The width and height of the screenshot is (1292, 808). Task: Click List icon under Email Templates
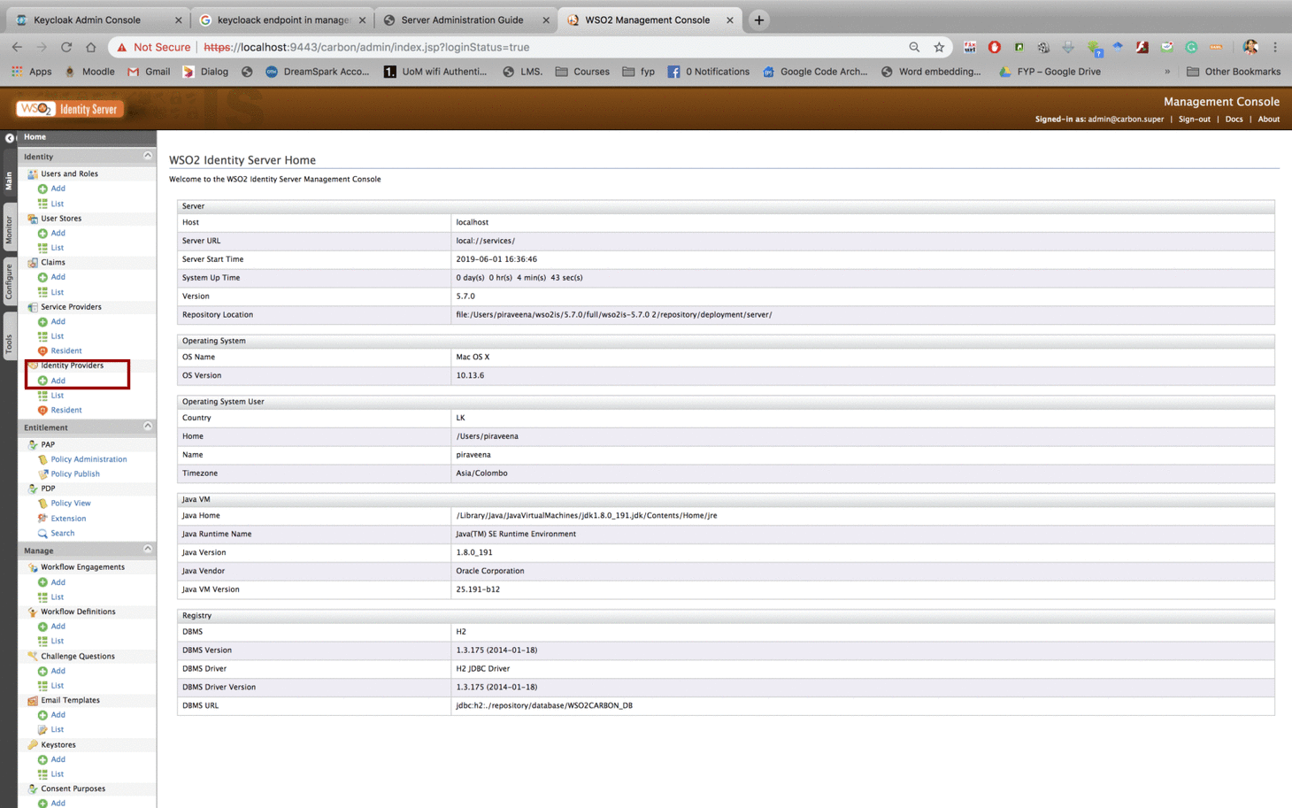point(42,729)
